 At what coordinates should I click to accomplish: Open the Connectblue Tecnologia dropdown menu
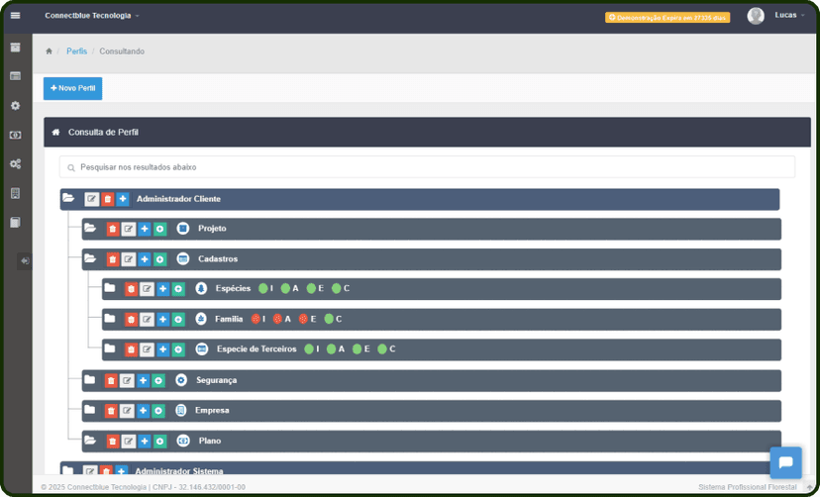point(92,16)
